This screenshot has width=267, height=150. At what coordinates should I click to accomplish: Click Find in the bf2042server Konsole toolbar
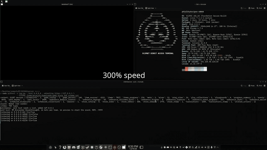point(259,86)
